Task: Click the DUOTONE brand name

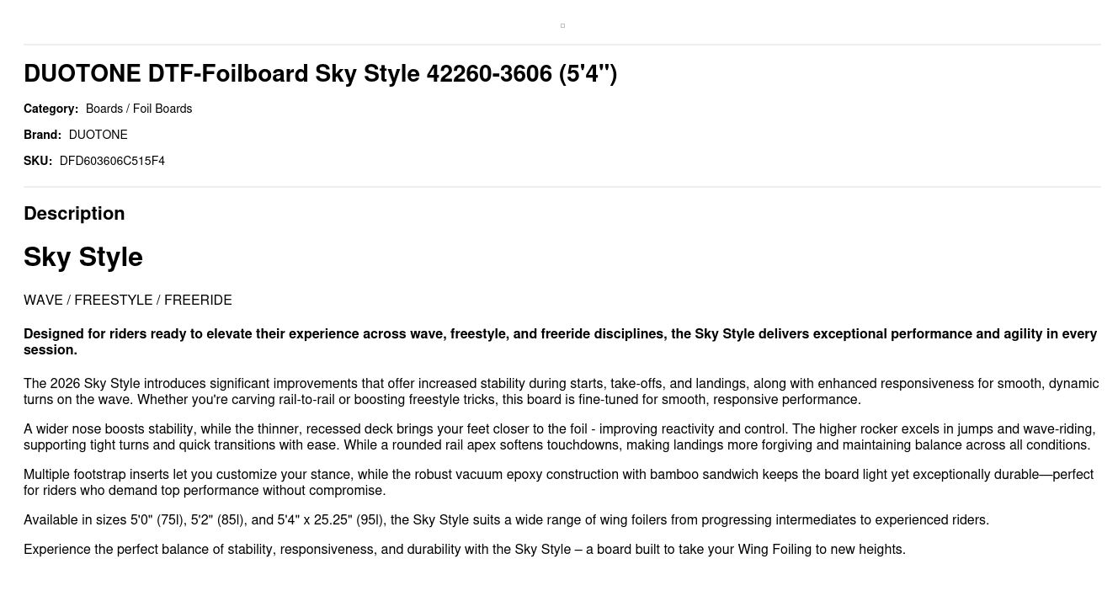Action: coord(98,135)
